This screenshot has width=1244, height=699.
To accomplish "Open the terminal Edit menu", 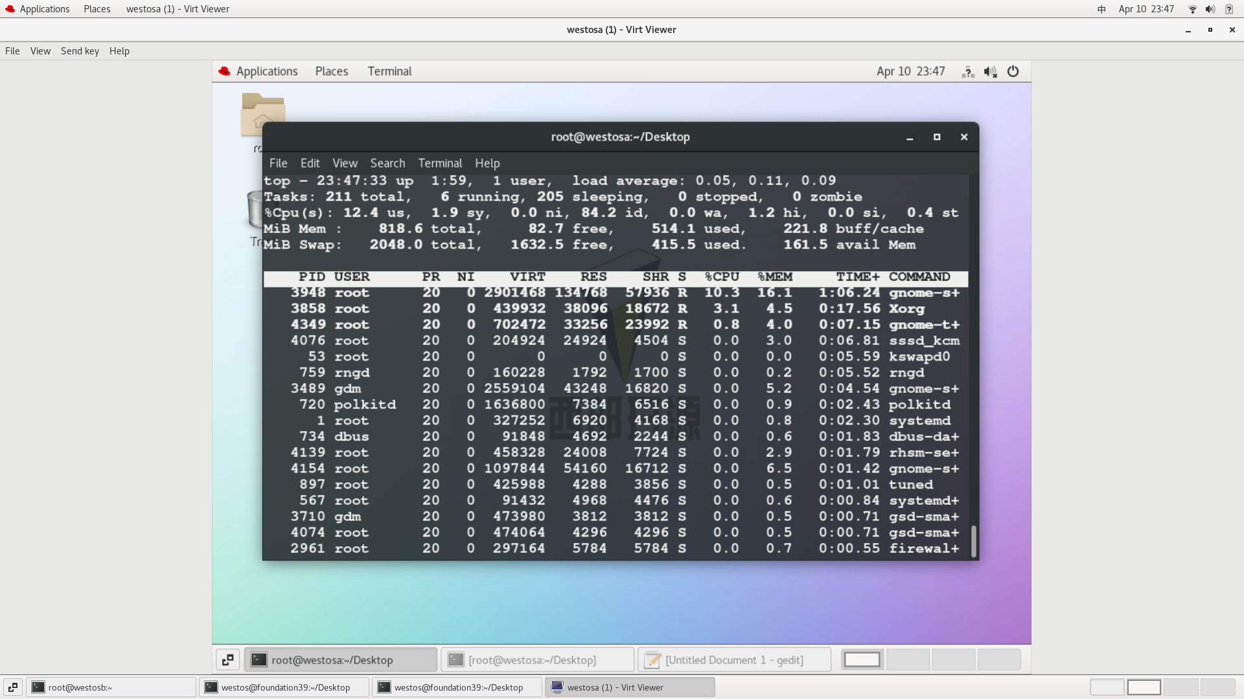I will [310, 163].
